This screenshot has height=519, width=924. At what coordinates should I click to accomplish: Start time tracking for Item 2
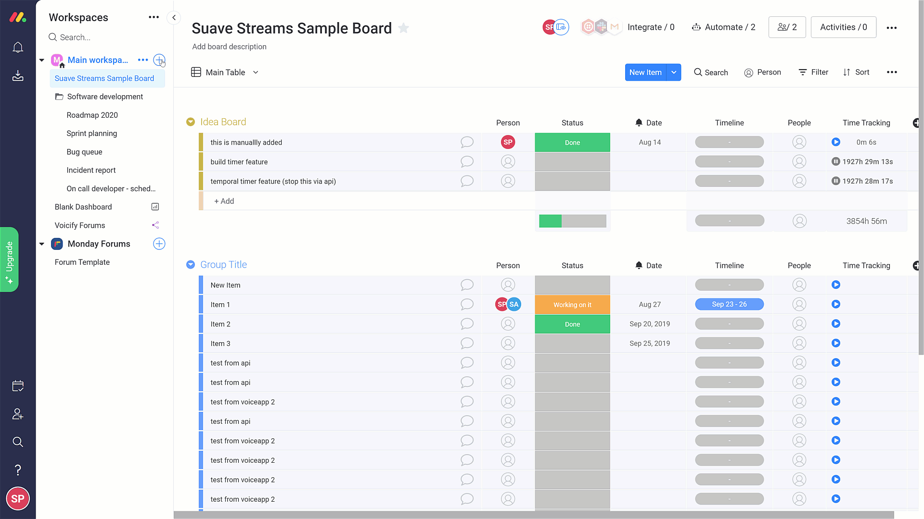pyautogui.click(x=836, y=324)
